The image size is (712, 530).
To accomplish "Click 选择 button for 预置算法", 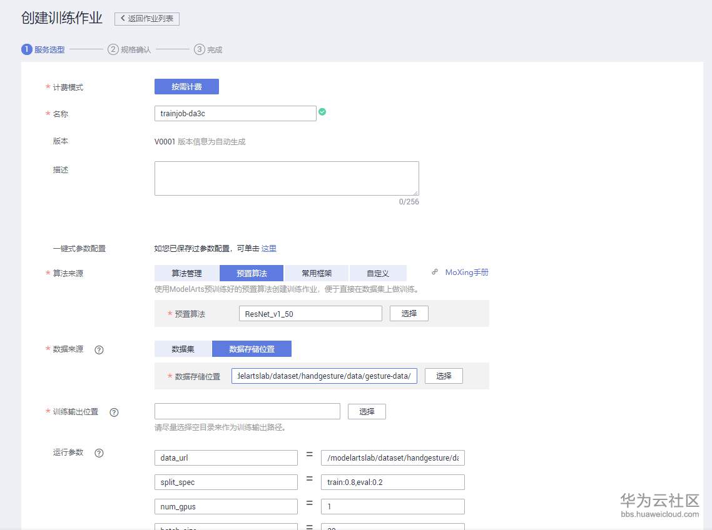I will tap(409, 313).
